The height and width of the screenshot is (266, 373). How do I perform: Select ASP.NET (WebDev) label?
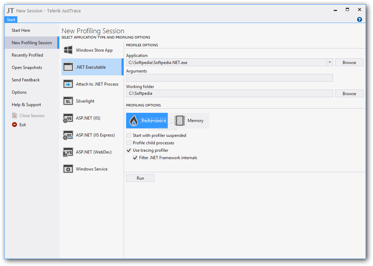(x=94, y=152)
